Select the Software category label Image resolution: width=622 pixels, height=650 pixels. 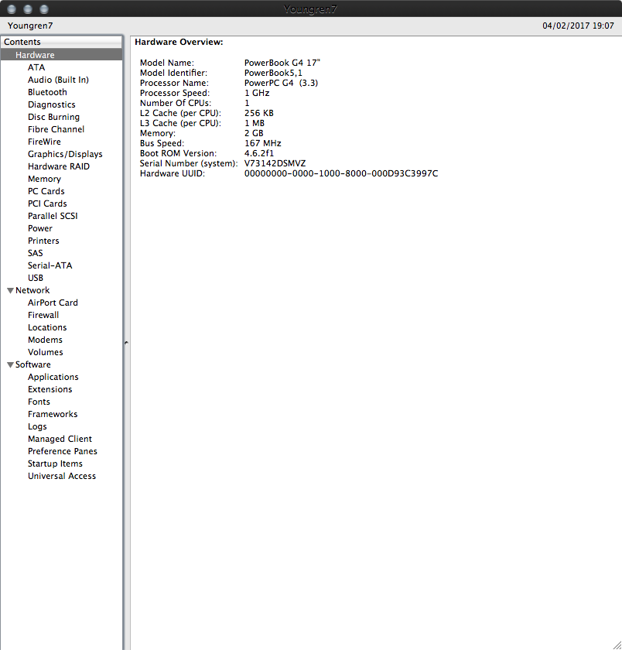click(32, 364)
